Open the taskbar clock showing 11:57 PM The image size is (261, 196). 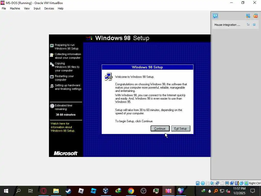point(239,191)
